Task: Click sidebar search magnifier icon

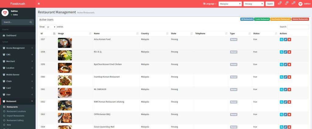Action: click(31, 22)
